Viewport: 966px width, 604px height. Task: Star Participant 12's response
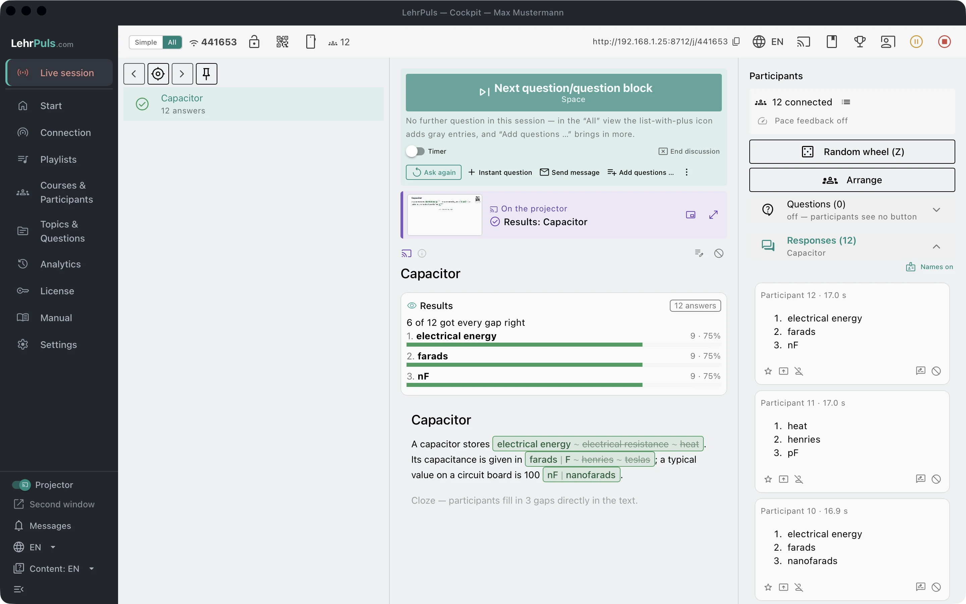coord(768,371)
